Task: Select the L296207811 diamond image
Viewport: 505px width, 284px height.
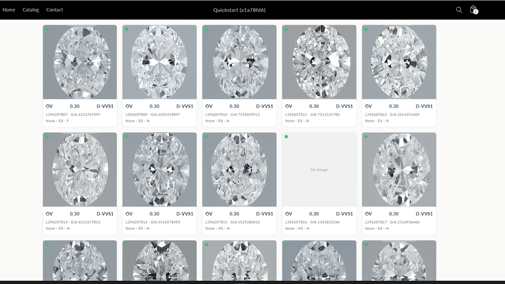Action: coord(319,62)
